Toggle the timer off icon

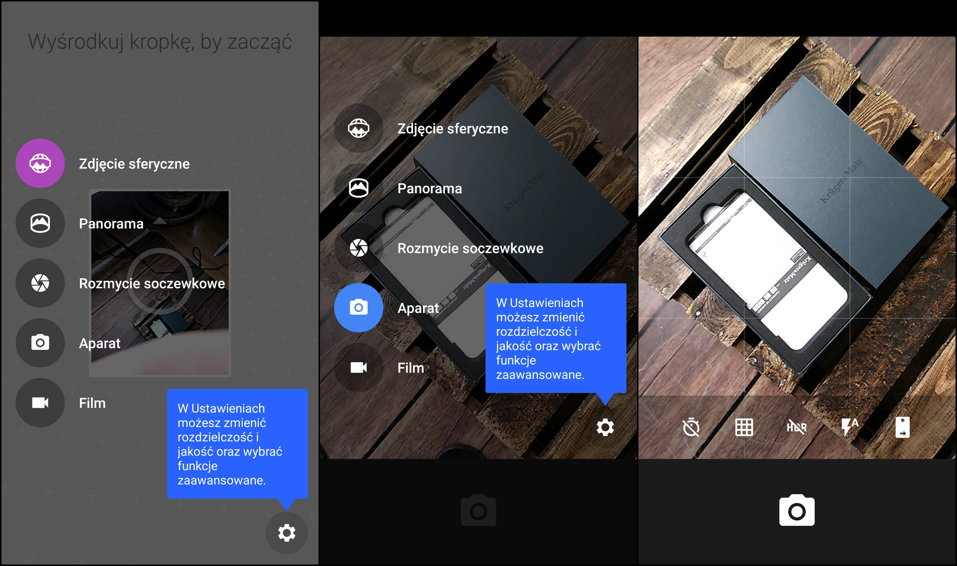(691, 427)
